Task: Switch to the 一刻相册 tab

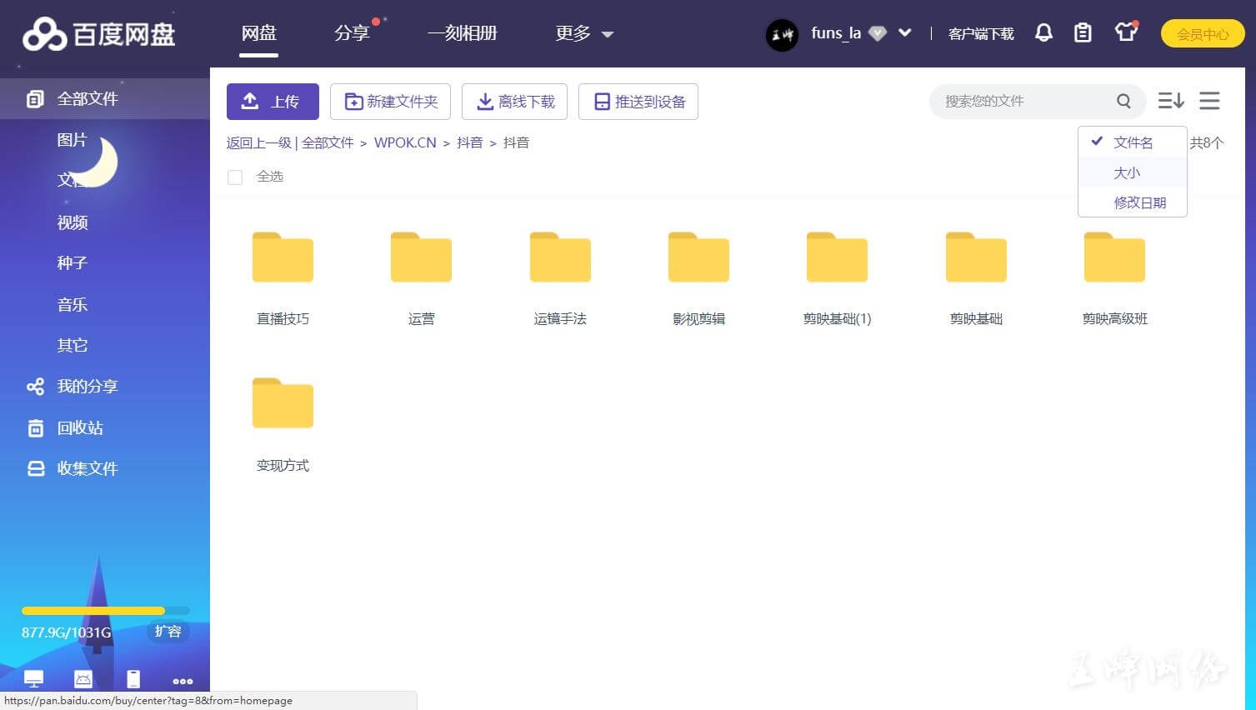Action: pos(463,33)
